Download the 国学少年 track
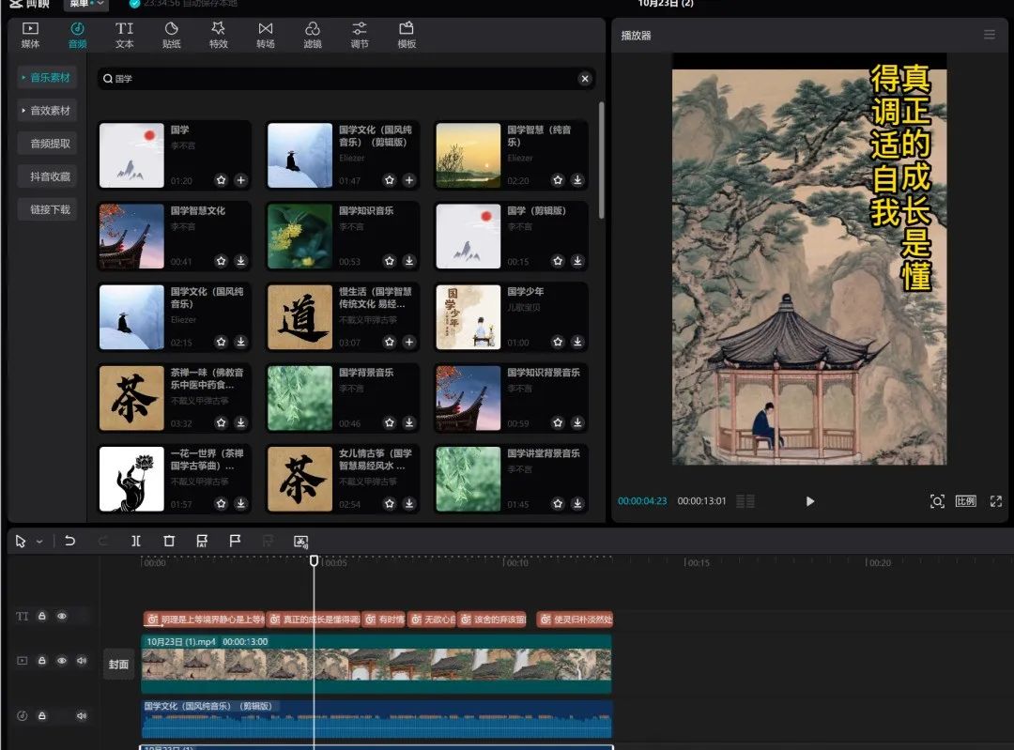 577,342
